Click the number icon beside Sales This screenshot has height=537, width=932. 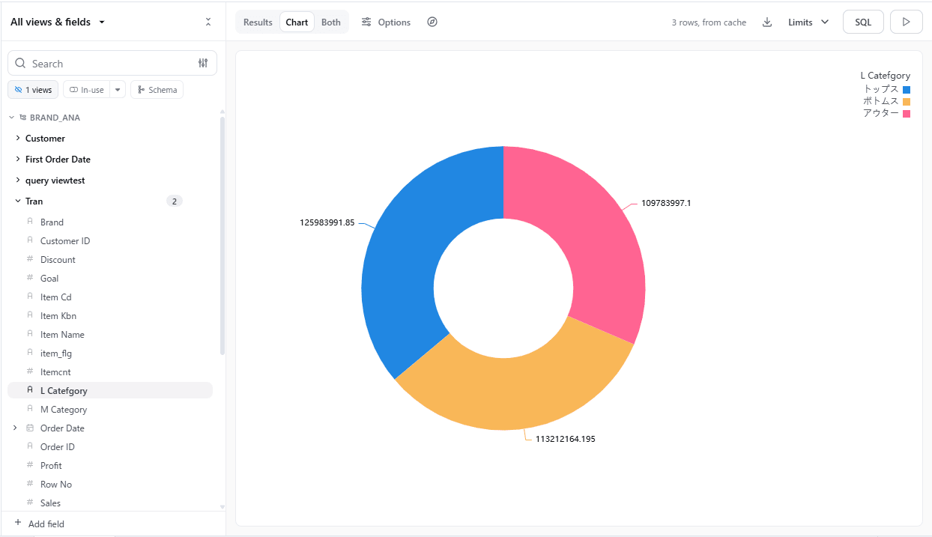[x=30, y=503]
